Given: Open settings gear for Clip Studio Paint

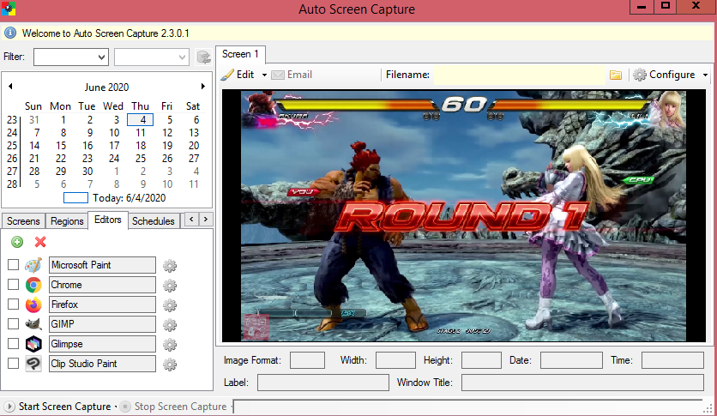Looking at the screenshot, I should 170,365.
